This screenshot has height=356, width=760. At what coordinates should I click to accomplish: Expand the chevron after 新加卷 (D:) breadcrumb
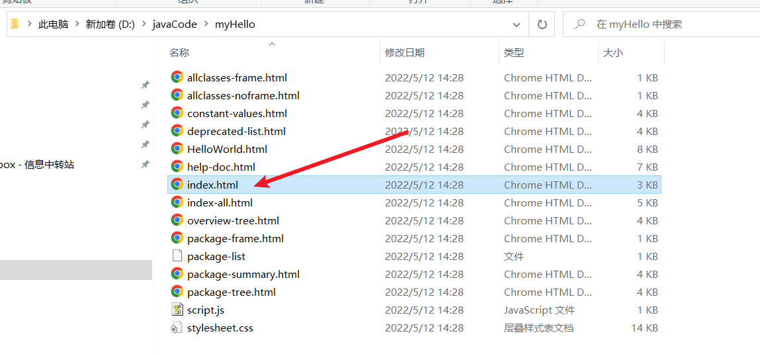pos(144,24)
